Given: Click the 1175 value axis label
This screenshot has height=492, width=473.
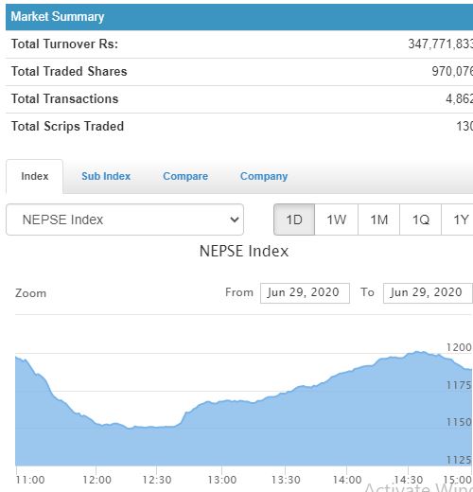Looking at the screenshot, I should coord(459,385).
